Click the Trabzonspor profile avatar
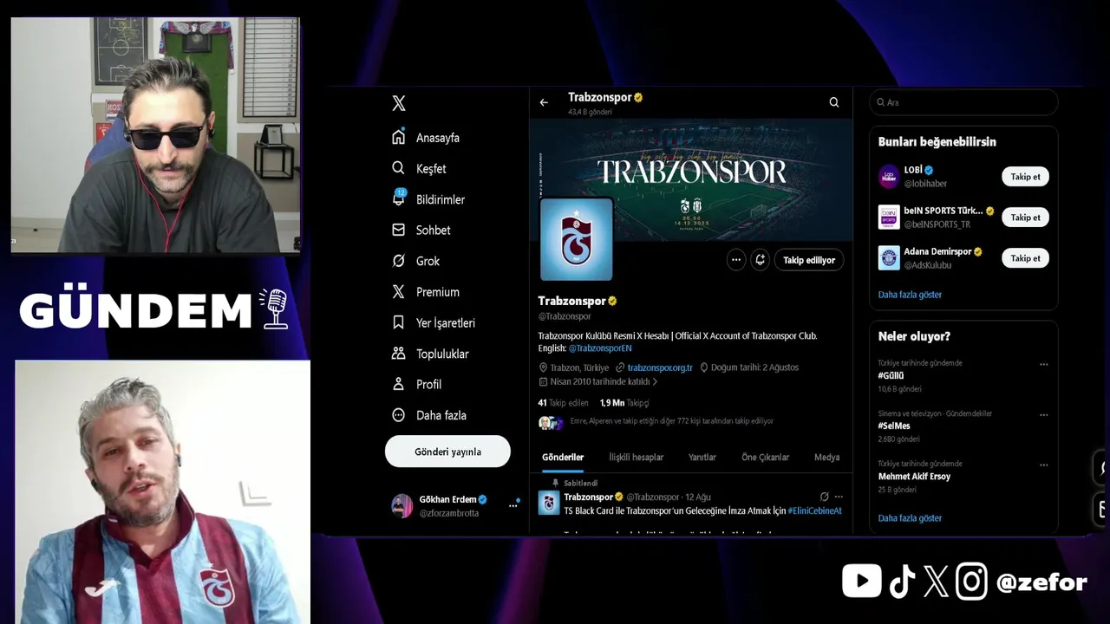 [x=577, y=239]
